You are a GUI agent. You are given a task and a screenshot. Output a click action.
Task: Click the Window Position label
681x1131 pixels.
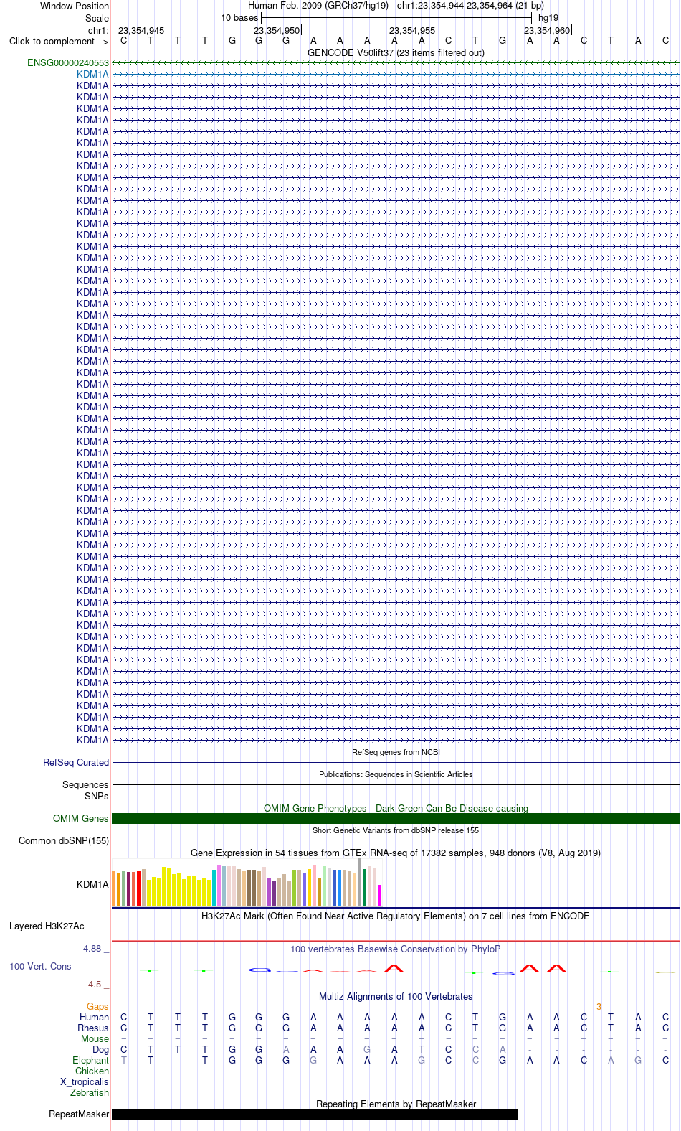(75, 6)
